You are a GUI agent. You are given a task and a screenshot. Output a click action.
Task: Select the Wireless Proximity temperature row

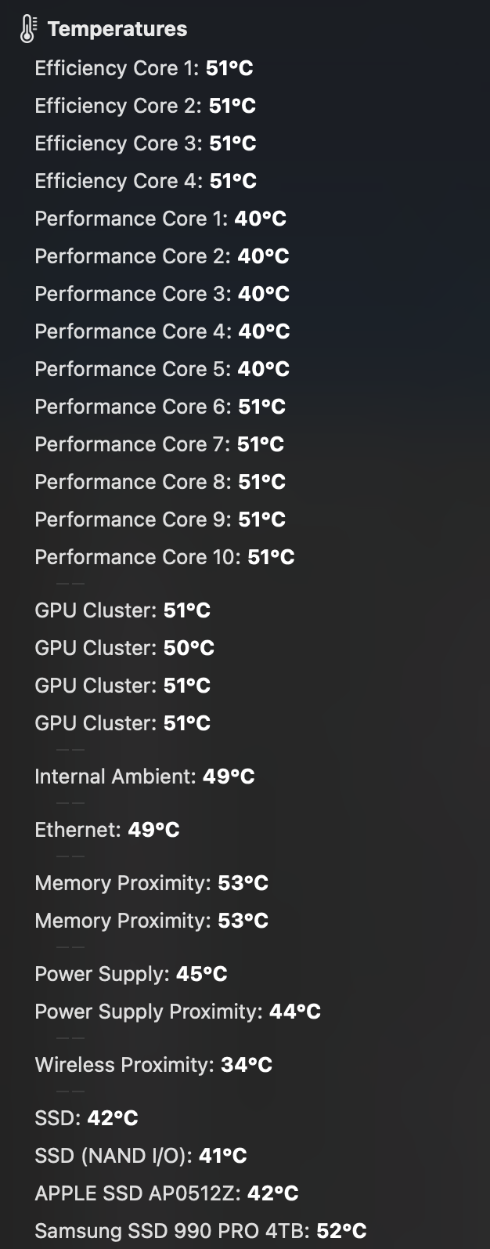point(153,1065)
